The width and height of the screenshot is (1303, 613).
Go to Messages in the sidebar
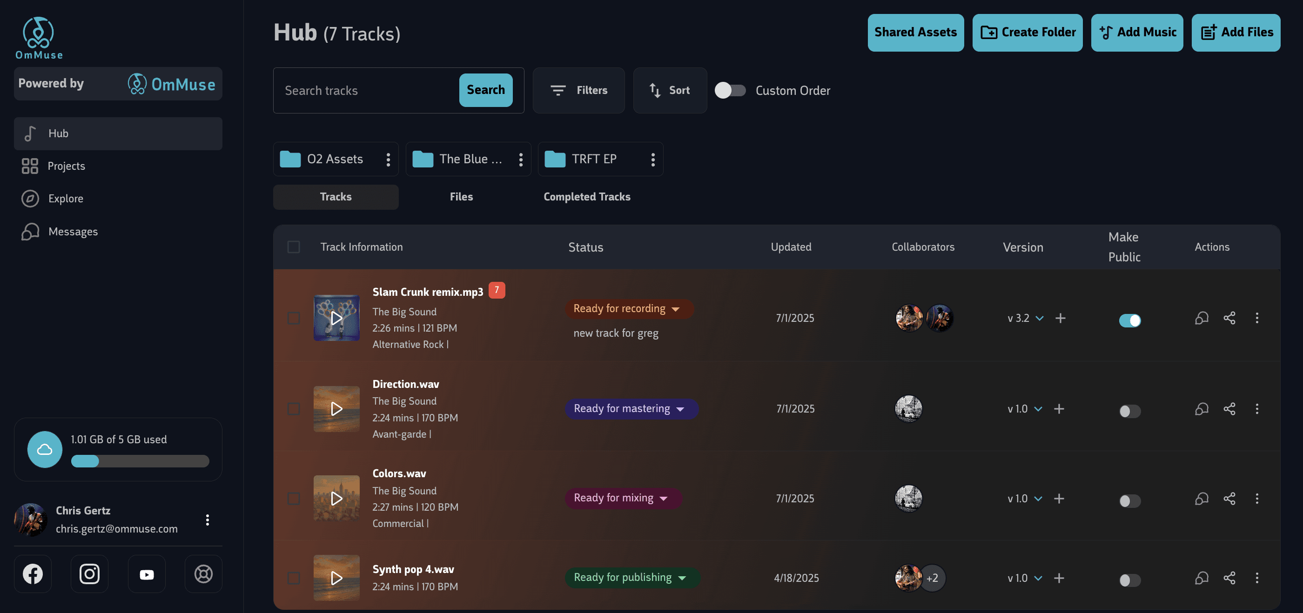pos(73,232)
